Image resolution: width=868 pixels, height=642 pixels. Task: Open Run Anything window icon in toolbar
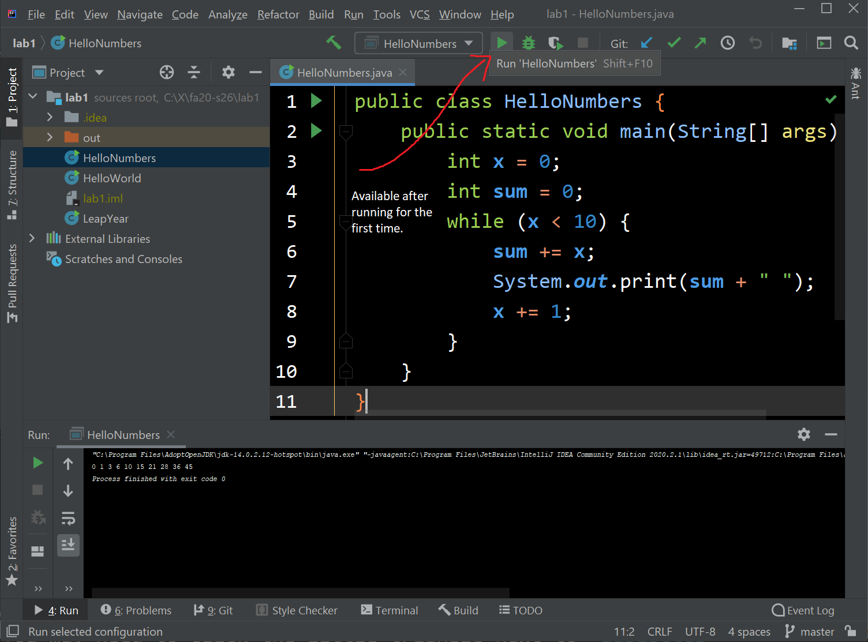coord(824,43)
